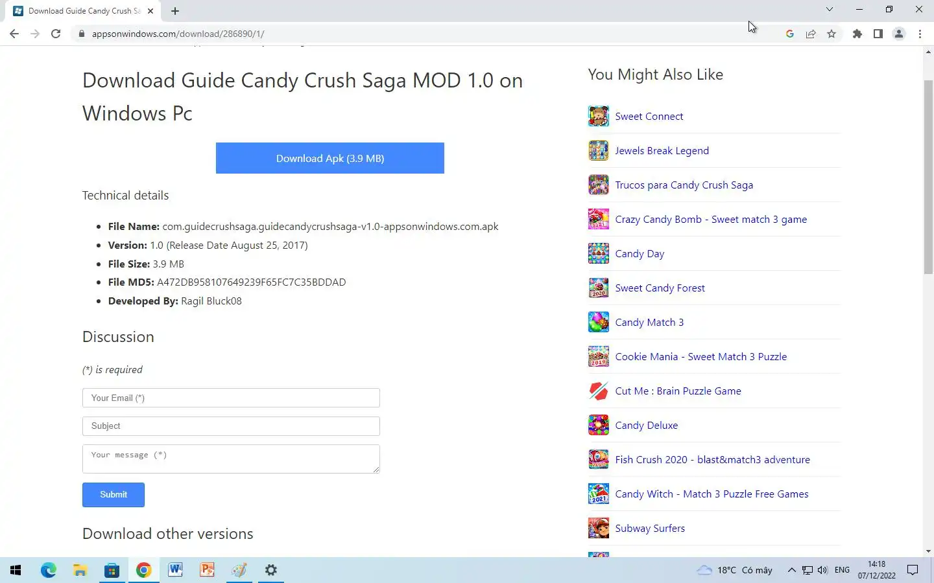This screenshot has height=583, width=934.
Task: Open the 18°C weather widget
Action: click(734, 570)
